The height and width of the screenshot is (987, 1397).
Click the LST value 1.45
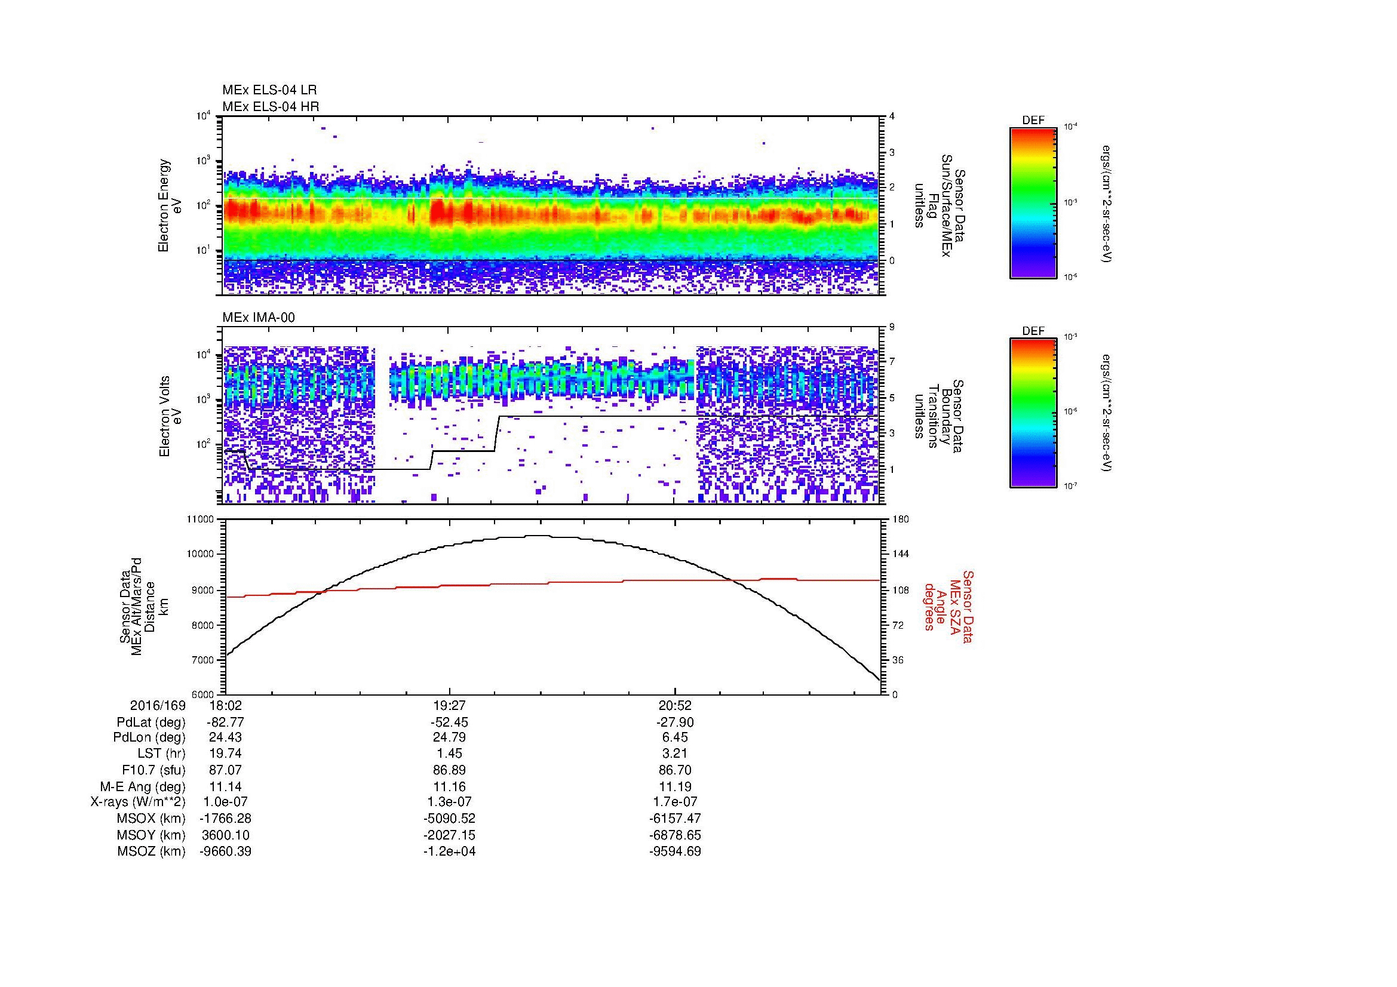(449, 754)
